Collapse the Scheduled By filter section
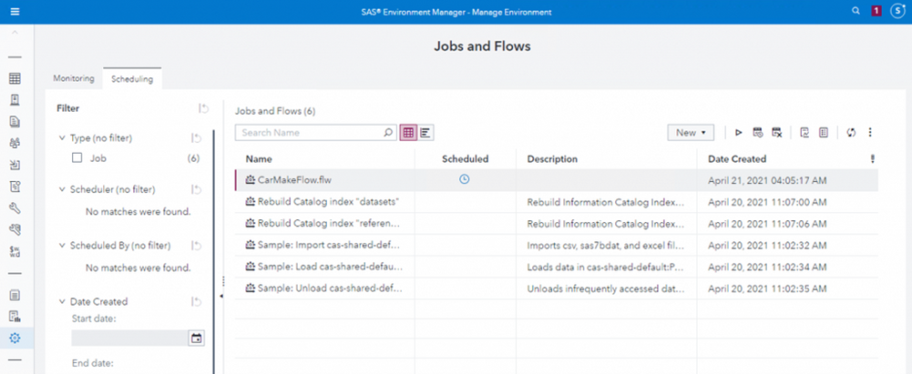The image size is (912, 374). (62, 246)
